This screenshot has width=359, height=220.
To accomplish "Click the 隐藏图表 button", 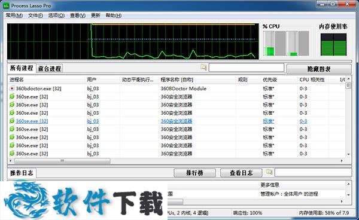I will [x=319, y=69].
